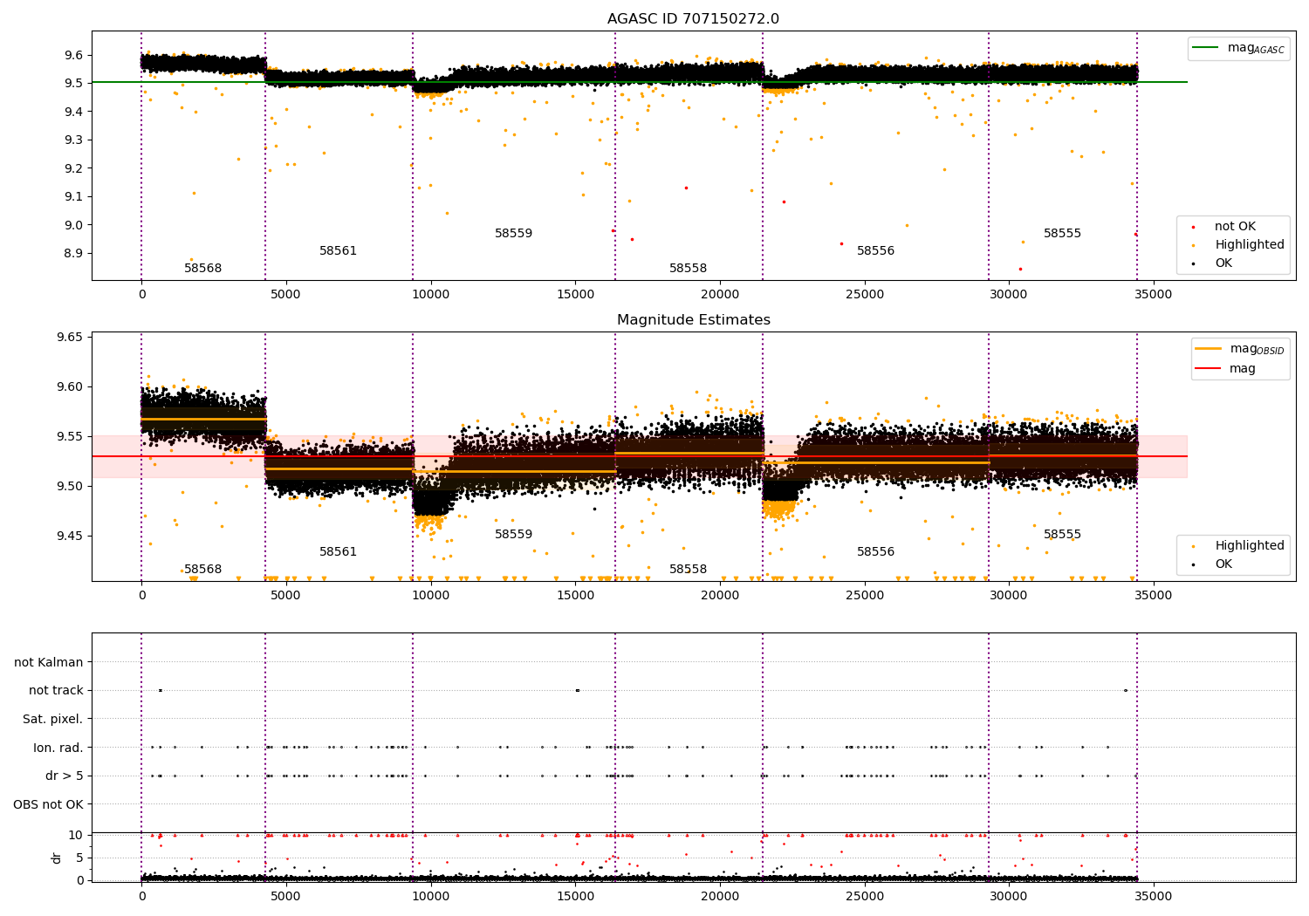
Task: Click the 9.65 y-axis tick label
Action: 70,338
